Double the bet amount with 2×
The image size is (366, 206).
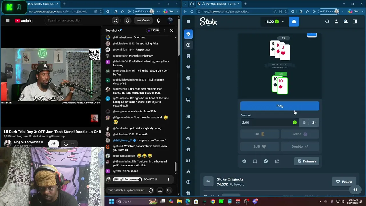(x=314, y=122)
